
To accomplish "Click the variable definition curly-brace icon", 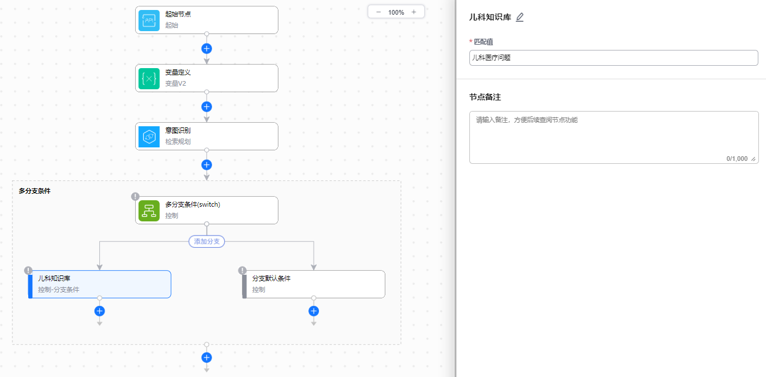I will [x=149, y=79].
